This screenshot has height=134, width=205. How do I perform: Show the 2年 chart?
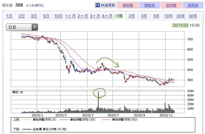point(132,16)
